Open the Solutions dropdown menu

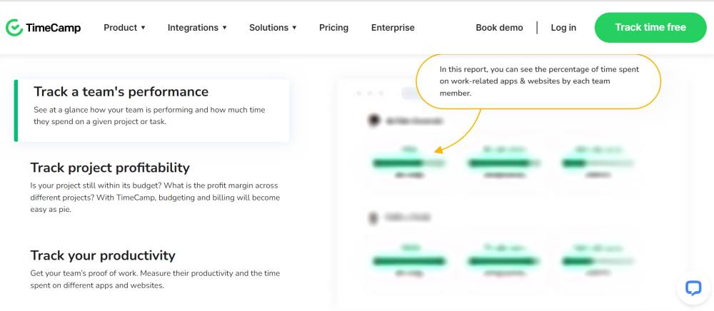coord(273,28)
